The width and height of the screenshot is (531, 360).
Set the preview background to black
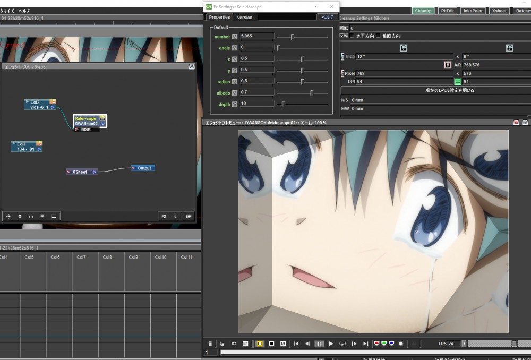point(271,344)
